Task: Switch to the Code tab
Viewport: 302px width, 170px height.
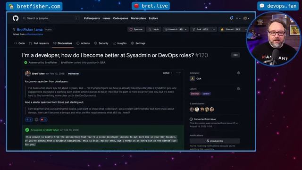Action: point(19,43)
